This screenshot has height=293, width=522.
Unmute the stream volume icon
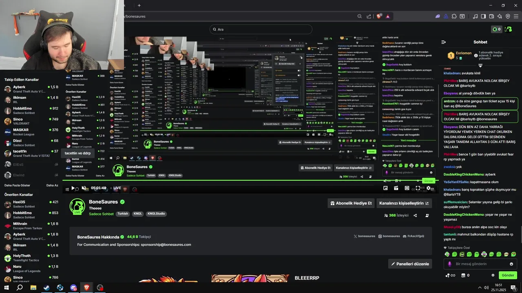(84, 188)
